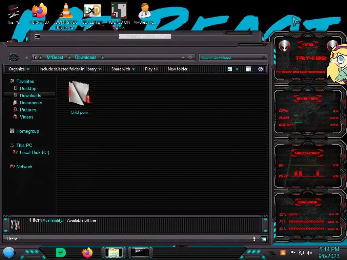Open Documents in navigation pane

pyautogui.click(x=31, y=103)
